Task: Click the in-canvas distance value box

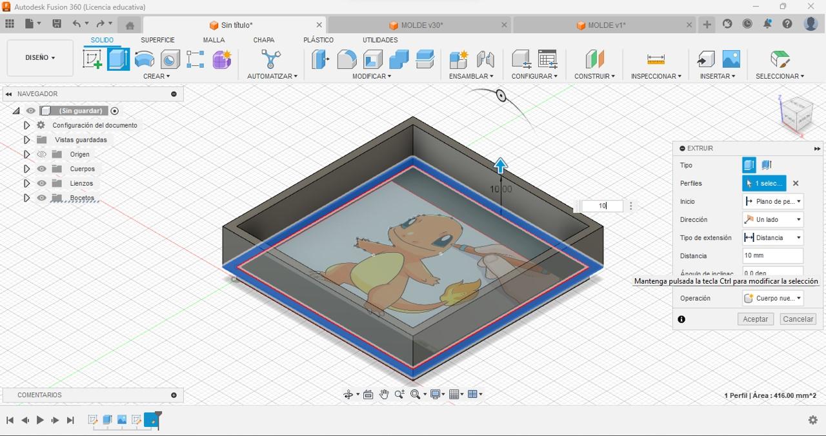Action: tap(602, 206)
